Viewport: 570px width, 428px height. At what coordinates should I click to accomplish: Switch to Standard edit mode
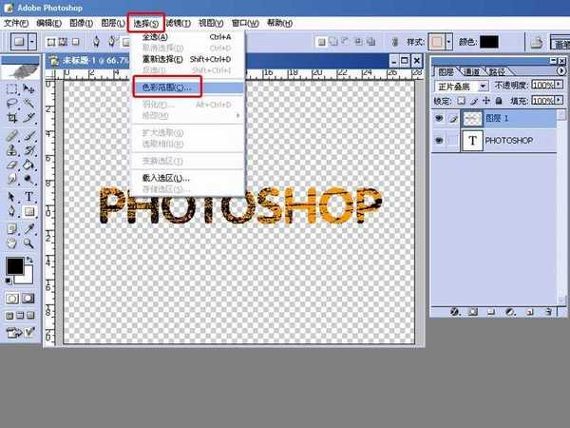(x=12, y=299)
